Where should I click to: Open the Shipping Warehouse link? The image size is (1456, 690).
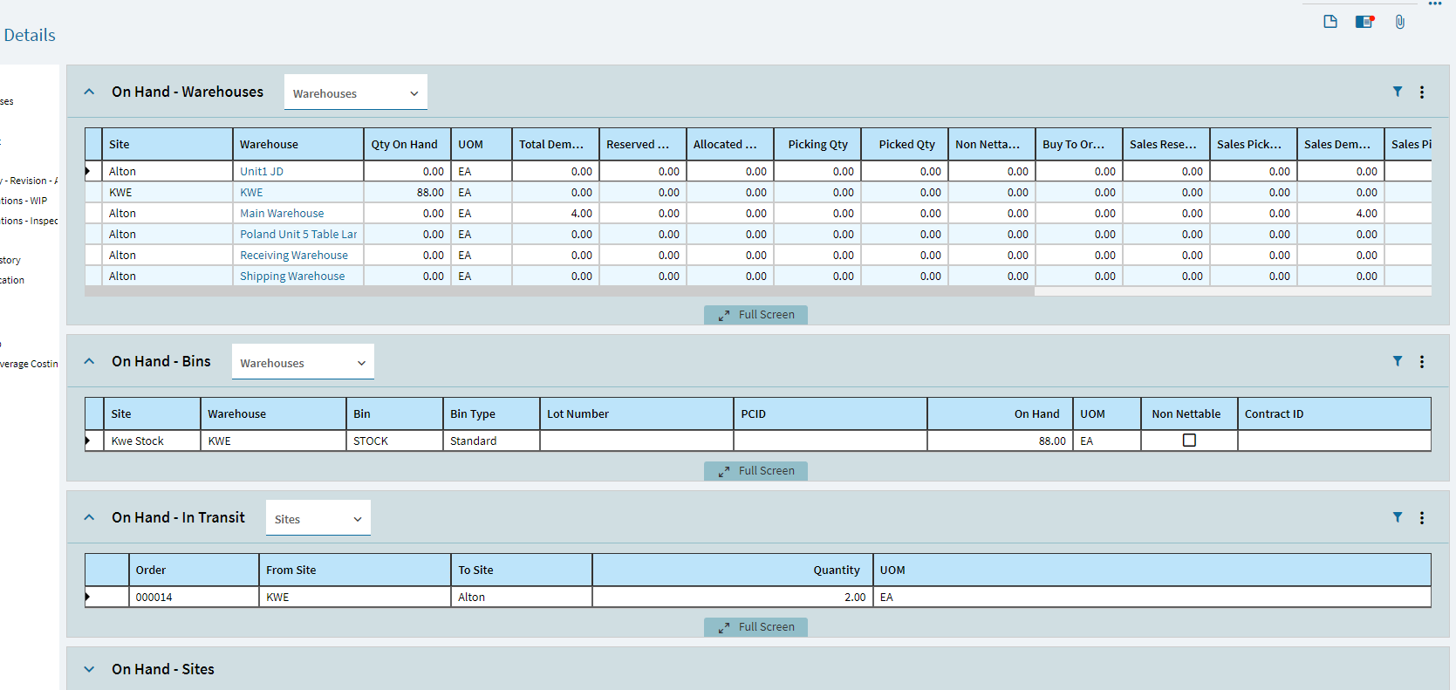[x=292, y=277]
